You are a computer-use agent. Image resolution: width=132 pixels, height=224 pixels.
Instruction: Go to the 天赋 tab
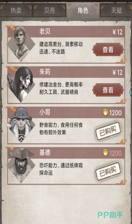(x=116, y=10)
